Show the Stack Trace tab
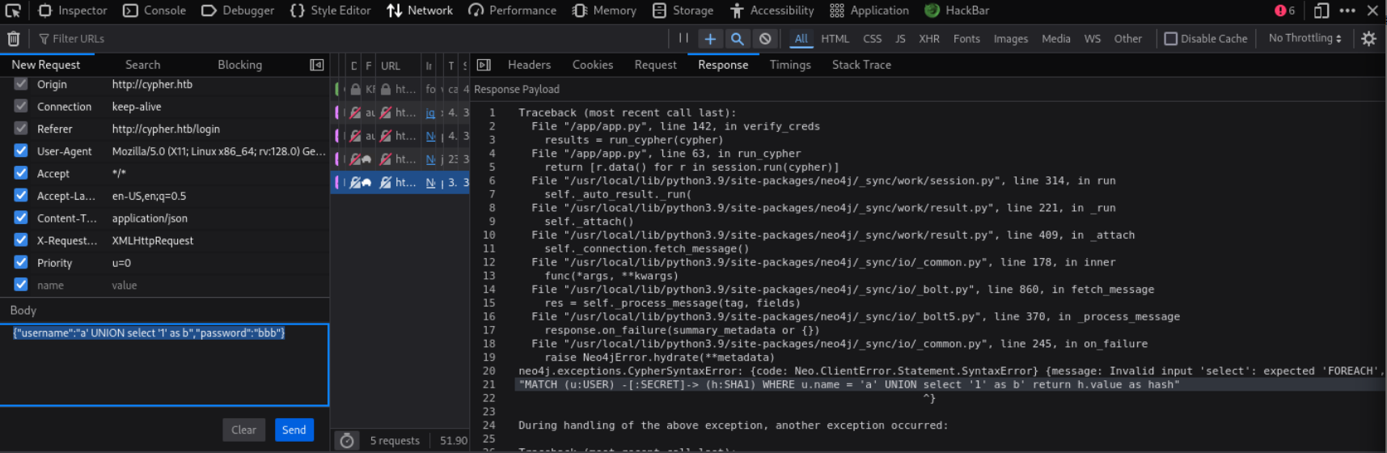 [861, 65]
